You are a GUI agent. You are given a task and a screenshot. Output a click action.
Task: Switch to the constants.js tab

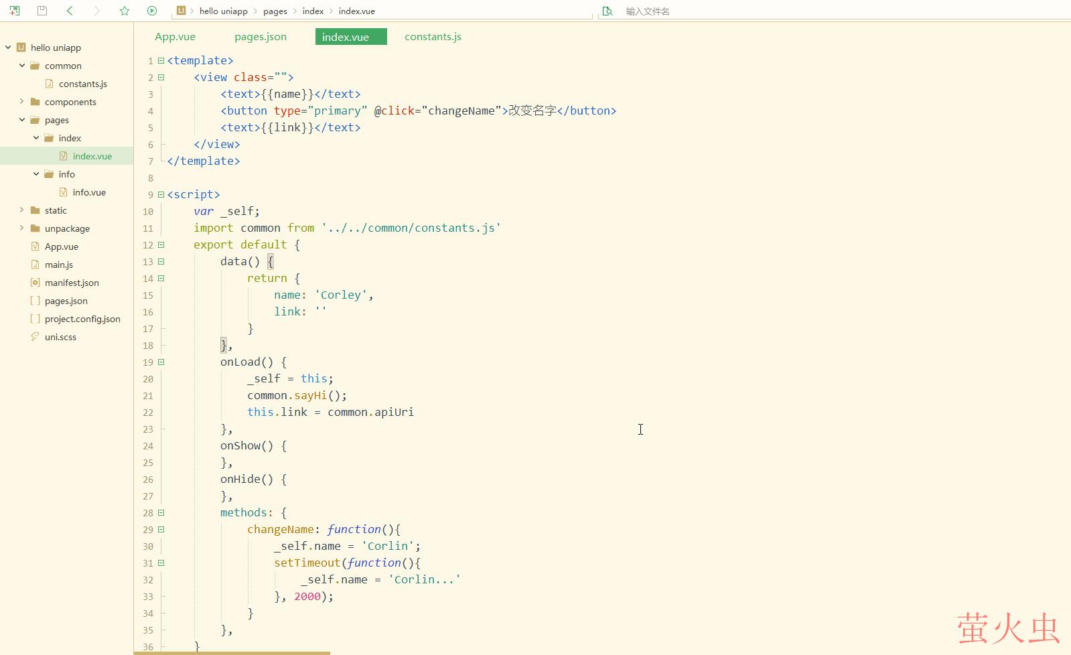coord(433,37)
